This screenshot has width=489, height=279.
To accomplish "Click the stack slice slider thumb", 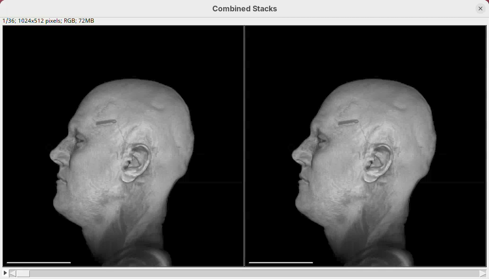I will 23,273.
